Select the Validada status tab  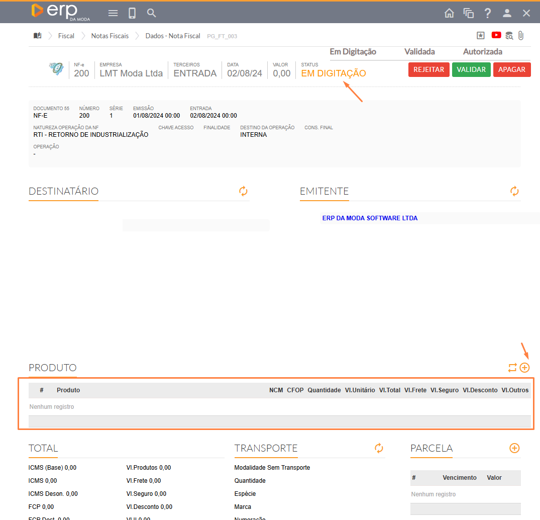(x=419, y=52)
